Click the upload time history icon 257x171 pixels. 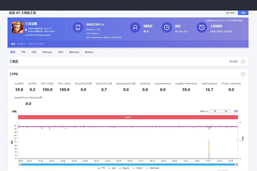tap(201, 28)
